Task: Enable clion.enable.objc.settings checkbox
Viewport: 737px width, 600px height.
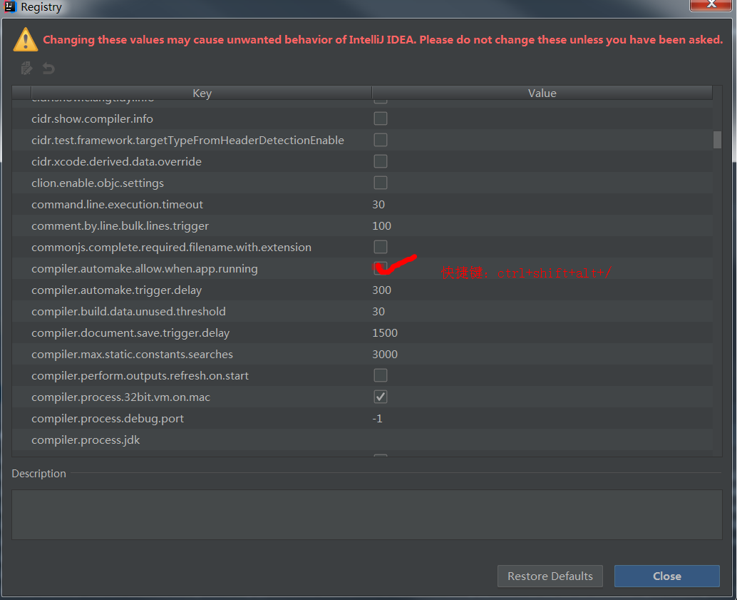Action: point(380,183)
